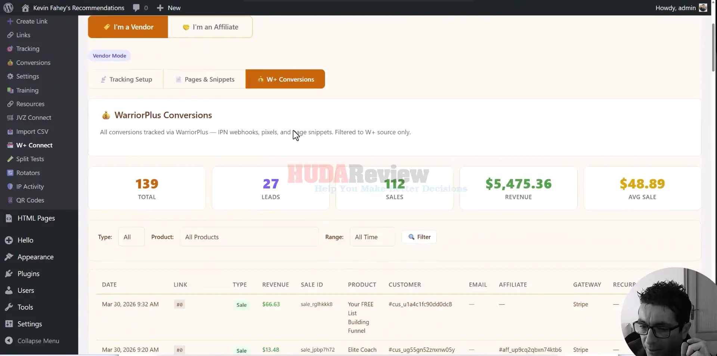
Task: Click the Sale badge in the $66.63 row
Action: pos(241,305)
